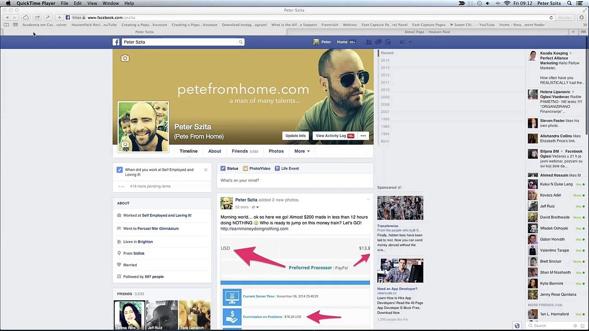Open notifications globe icon in Facebook header
589x331 pixels.
point(388,42)
